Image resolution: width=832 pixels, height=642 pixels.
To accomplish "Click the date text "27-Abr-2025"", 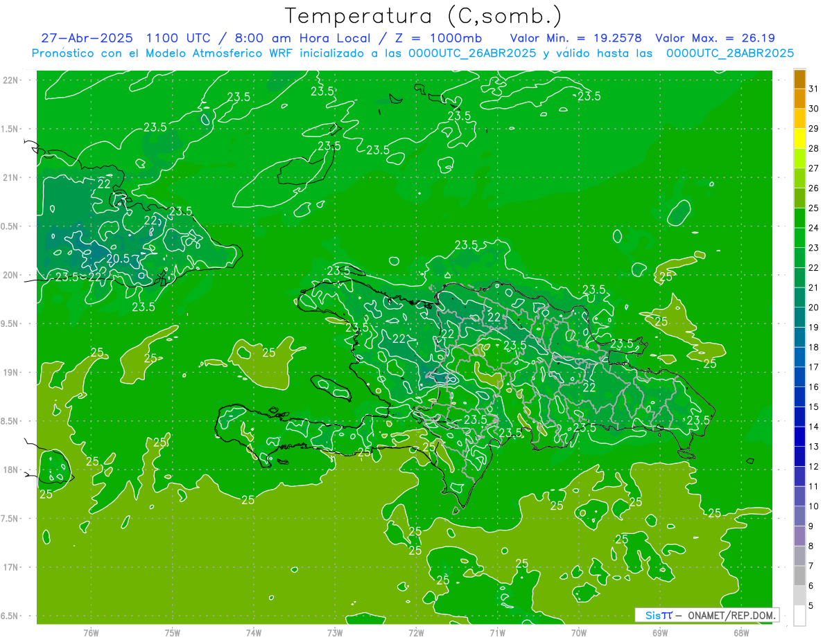I will click(x=88, y=38).
